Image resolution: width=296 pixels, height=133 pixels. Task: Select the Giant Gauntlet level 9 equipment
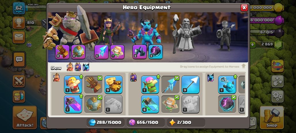click(113, 84)
